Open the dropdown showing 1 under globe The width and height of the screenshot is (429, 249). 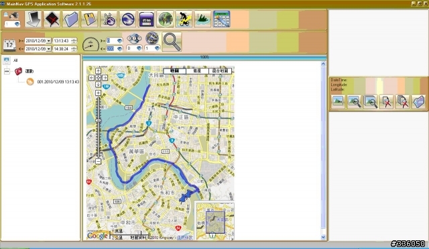[x=157, y=48]
